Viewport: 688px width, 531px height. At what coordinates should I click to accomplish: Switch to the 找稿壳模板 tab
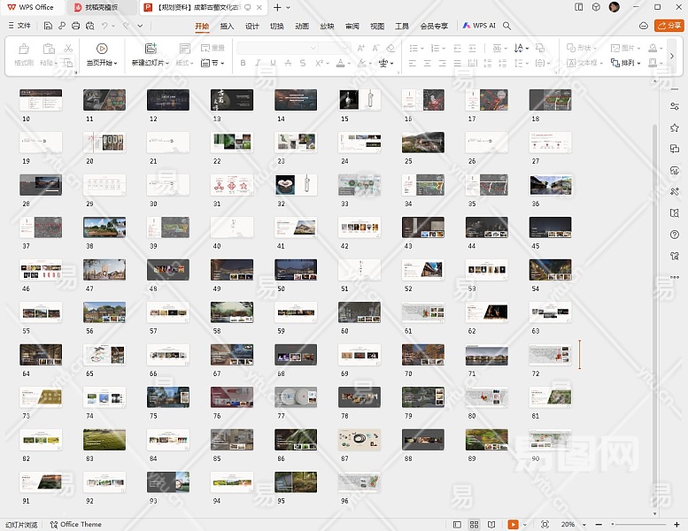101,7
